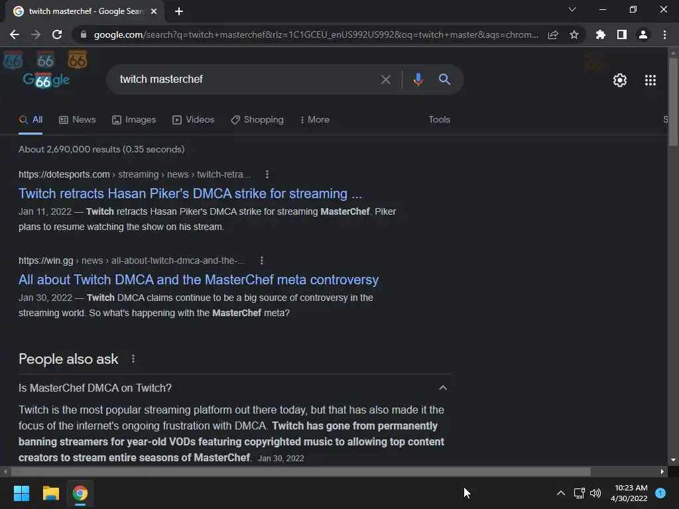Select the All results tab
The image size is (679, 509).
click(x=31, y=120)
